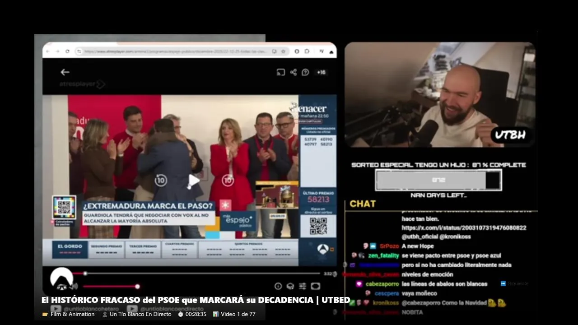Click the video title El HISTÓRICO FRACASO
The image size is (578, 325).
[196, 300]
